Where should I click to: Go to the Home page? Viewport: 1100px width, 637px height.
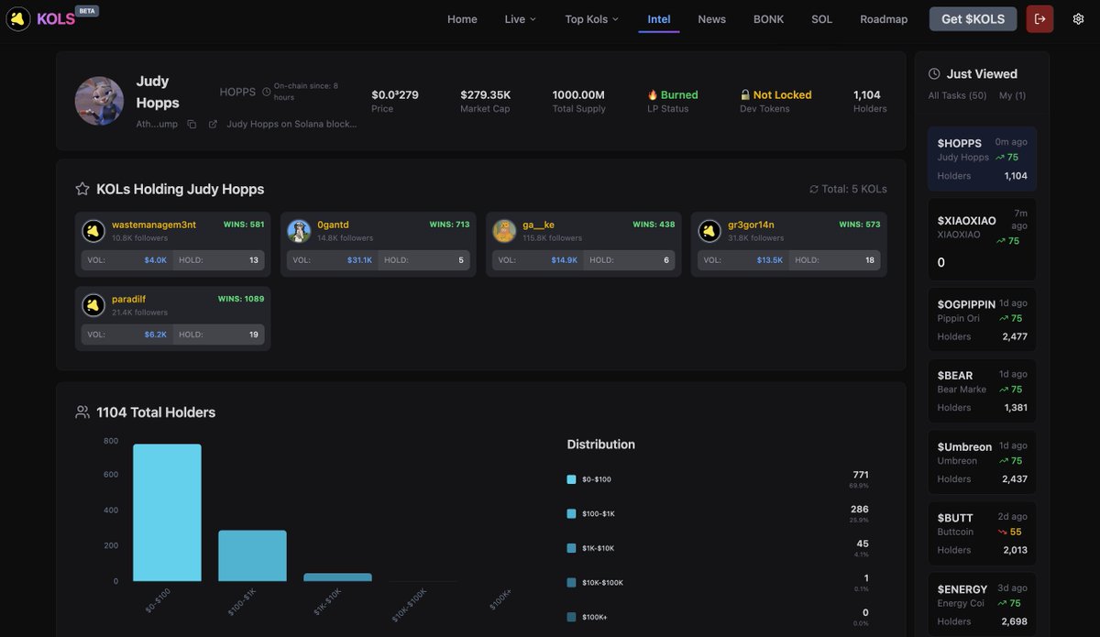(x=462, y=19)
